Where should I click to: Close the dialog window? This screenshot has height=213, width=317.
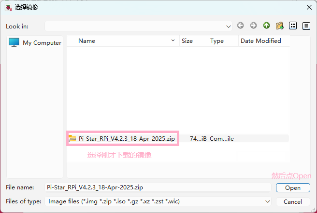pos(308,7)
